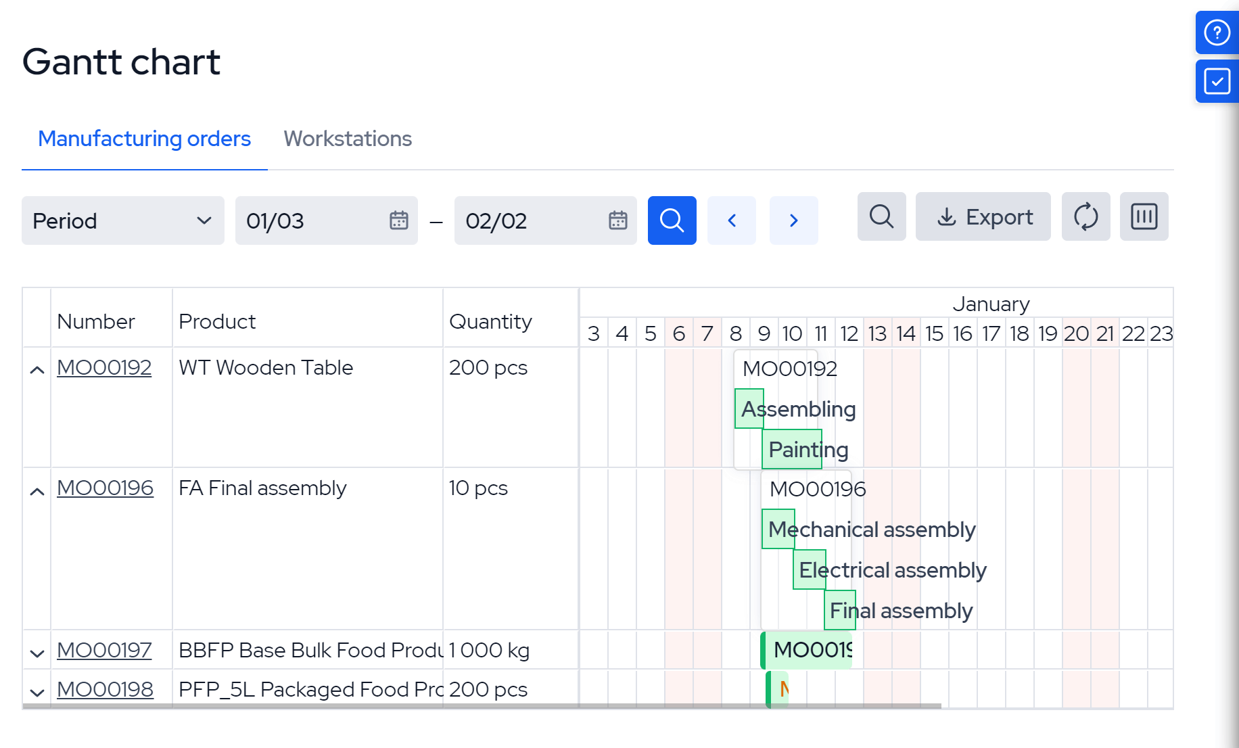Image resolution: width=1239 pixels, height=748 pixels.
Task: Select the Manufacturing orders tab
Action: 143,139
